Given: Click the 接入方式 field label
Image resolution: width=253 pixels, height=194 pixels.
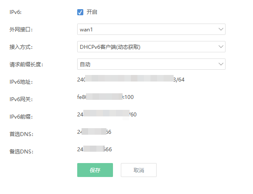Looking at the screenshot, I should (x=21, y=47).
